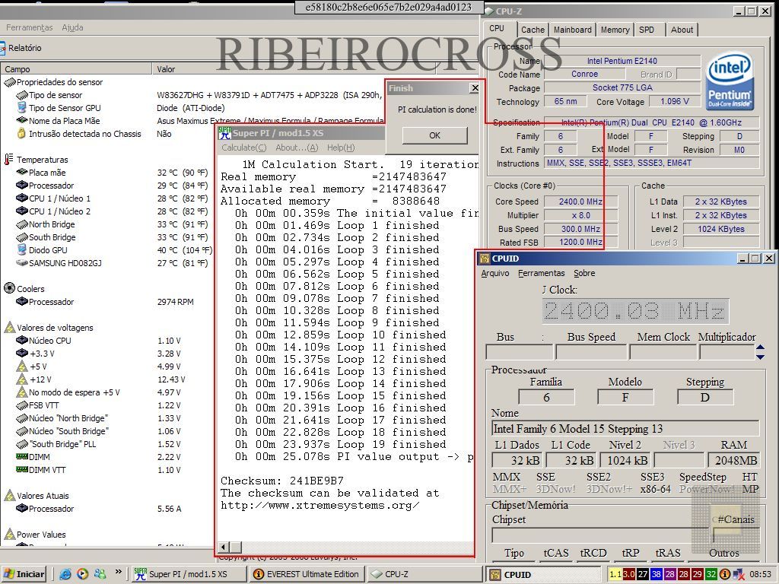This screenshot has width=779, height=584.
Task: Switch to the Mainboard tab in CPU-Z
Action: click(x=572, y=30)
